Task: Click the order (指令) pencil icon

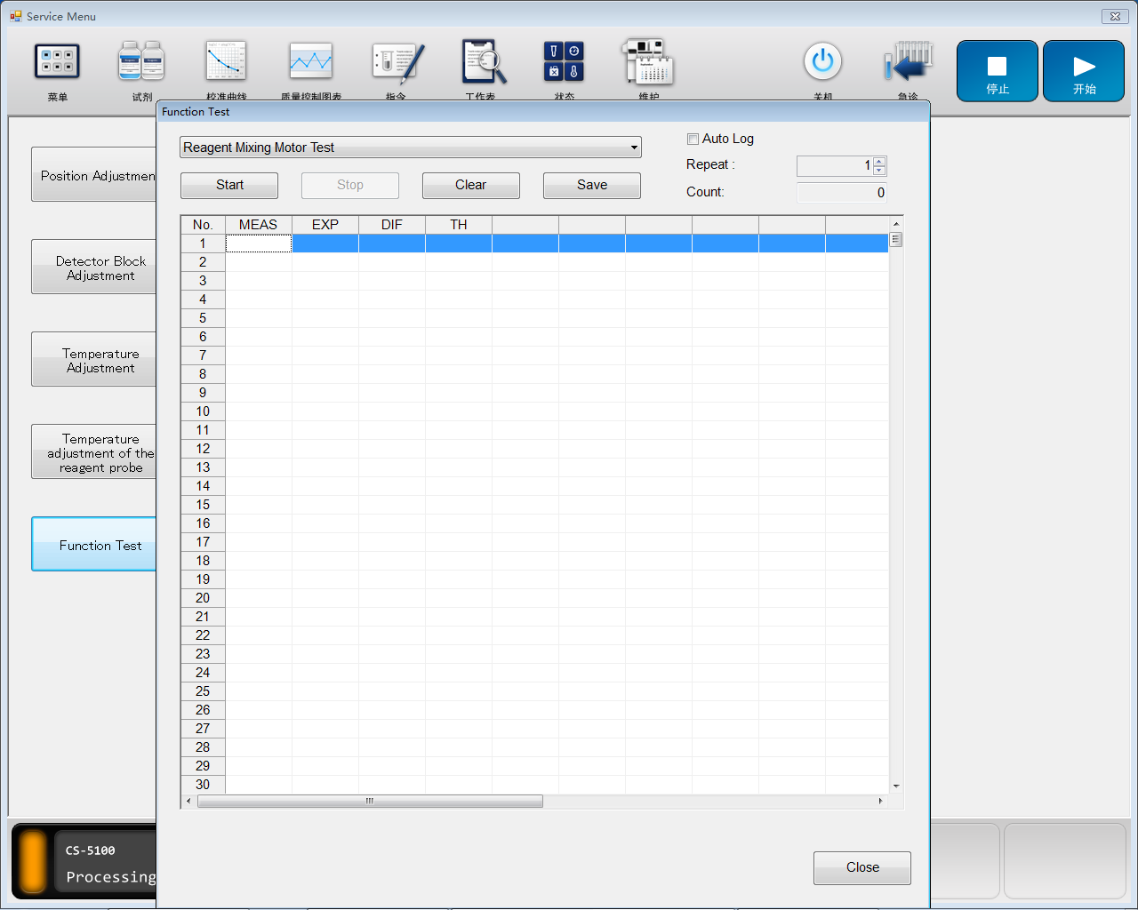Action: click(x=397, y=62)
